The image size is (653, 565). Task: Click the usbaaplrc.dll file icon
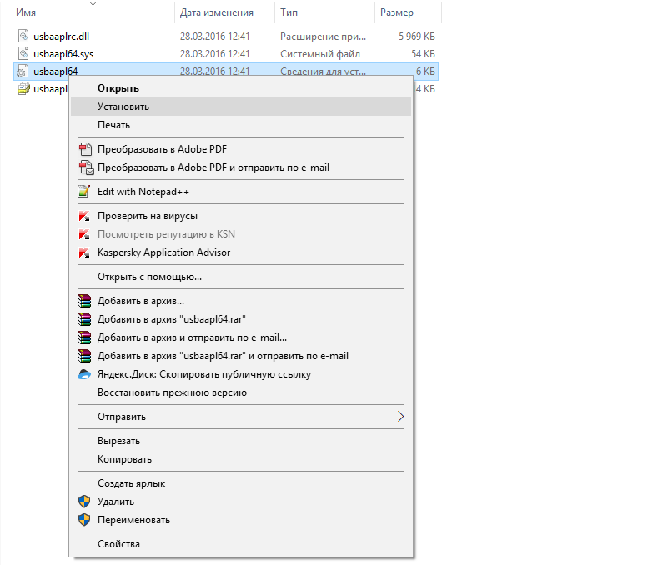(23, 37)
